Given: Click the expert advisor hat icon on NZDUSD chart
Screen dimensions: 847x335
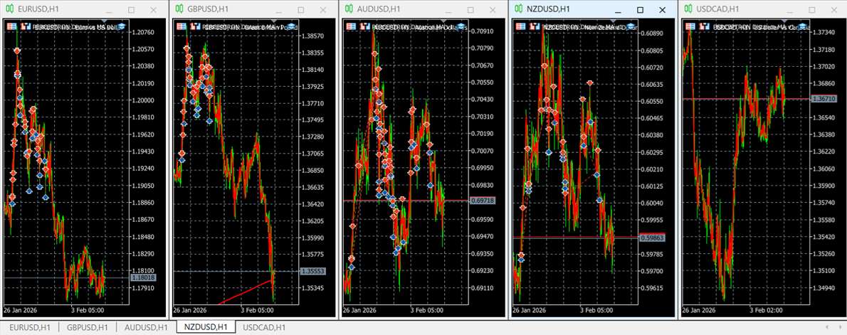Looking at the screenshot, I should tap(631, 26).
